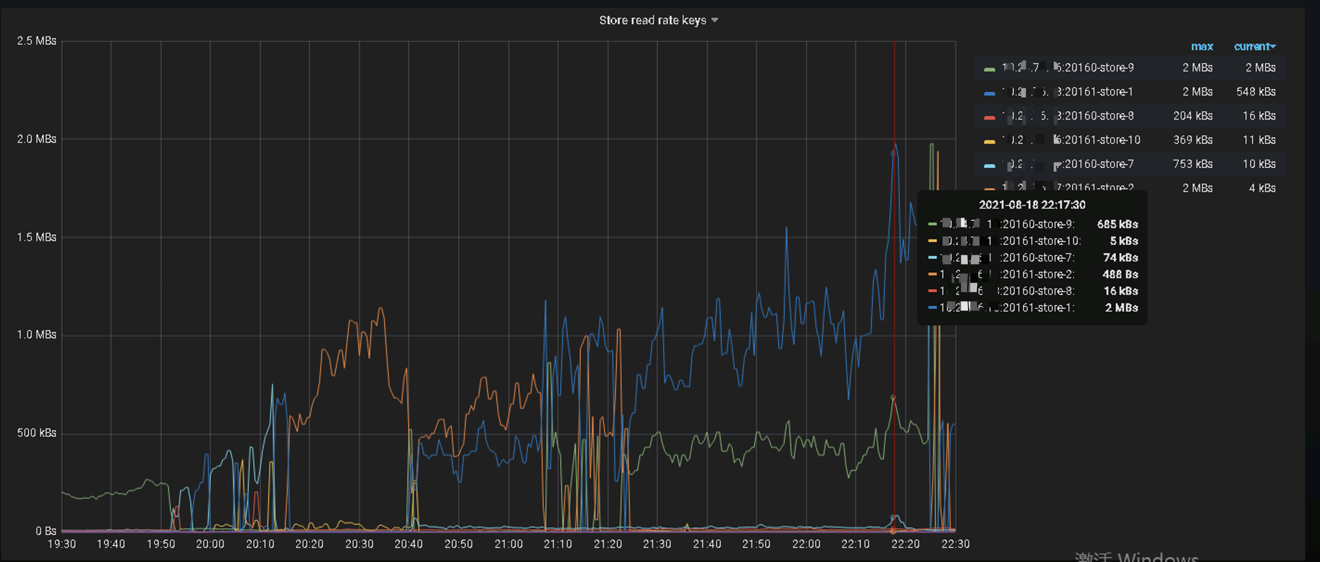Open the Store read rate keys panel menu

[652, 20]
